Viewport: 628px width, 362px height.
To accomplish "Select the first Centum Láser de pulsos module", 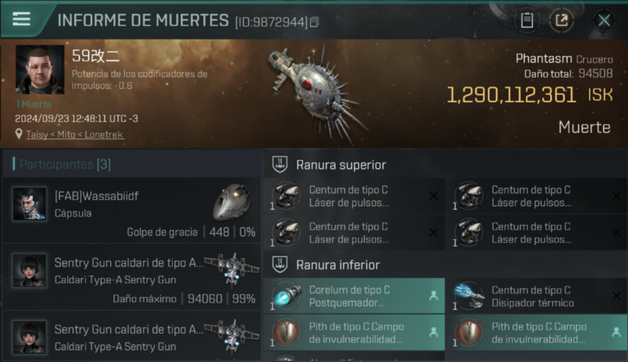I will (354, 196).
